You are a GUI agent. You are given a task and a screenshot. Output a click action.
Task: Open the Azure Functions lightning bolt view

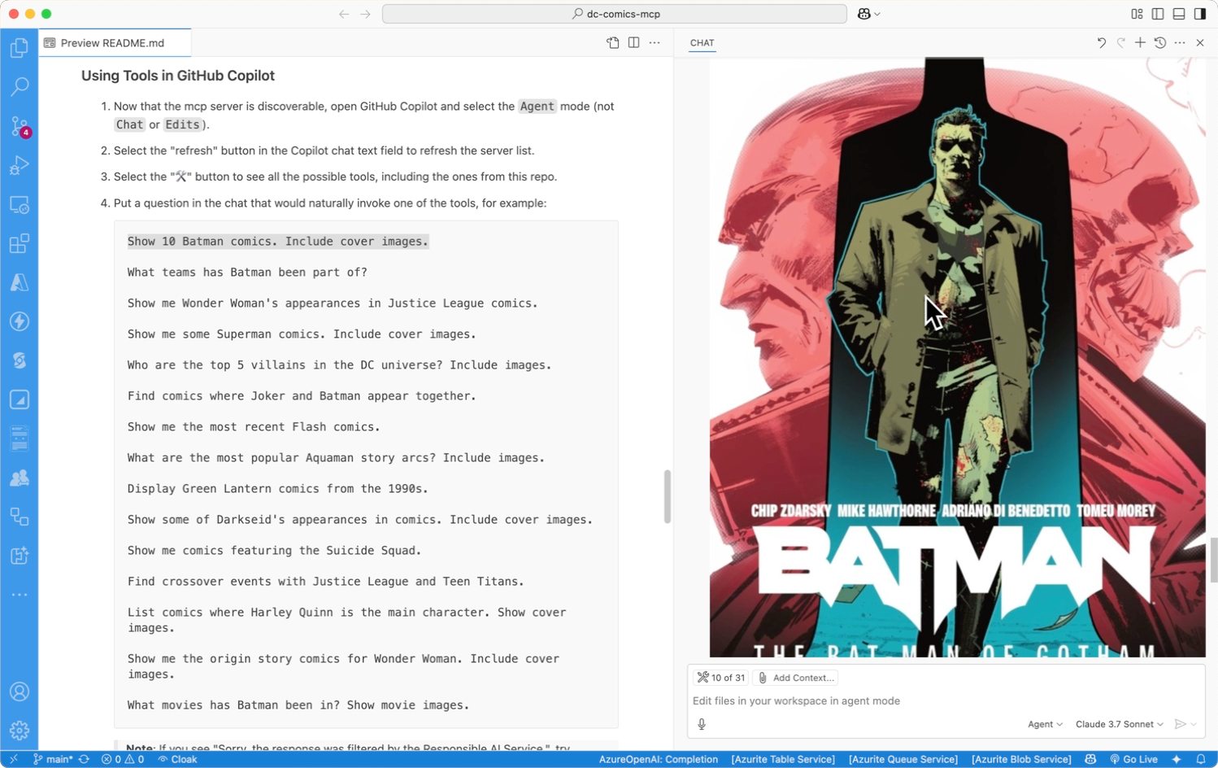click(x=20, y=321)
